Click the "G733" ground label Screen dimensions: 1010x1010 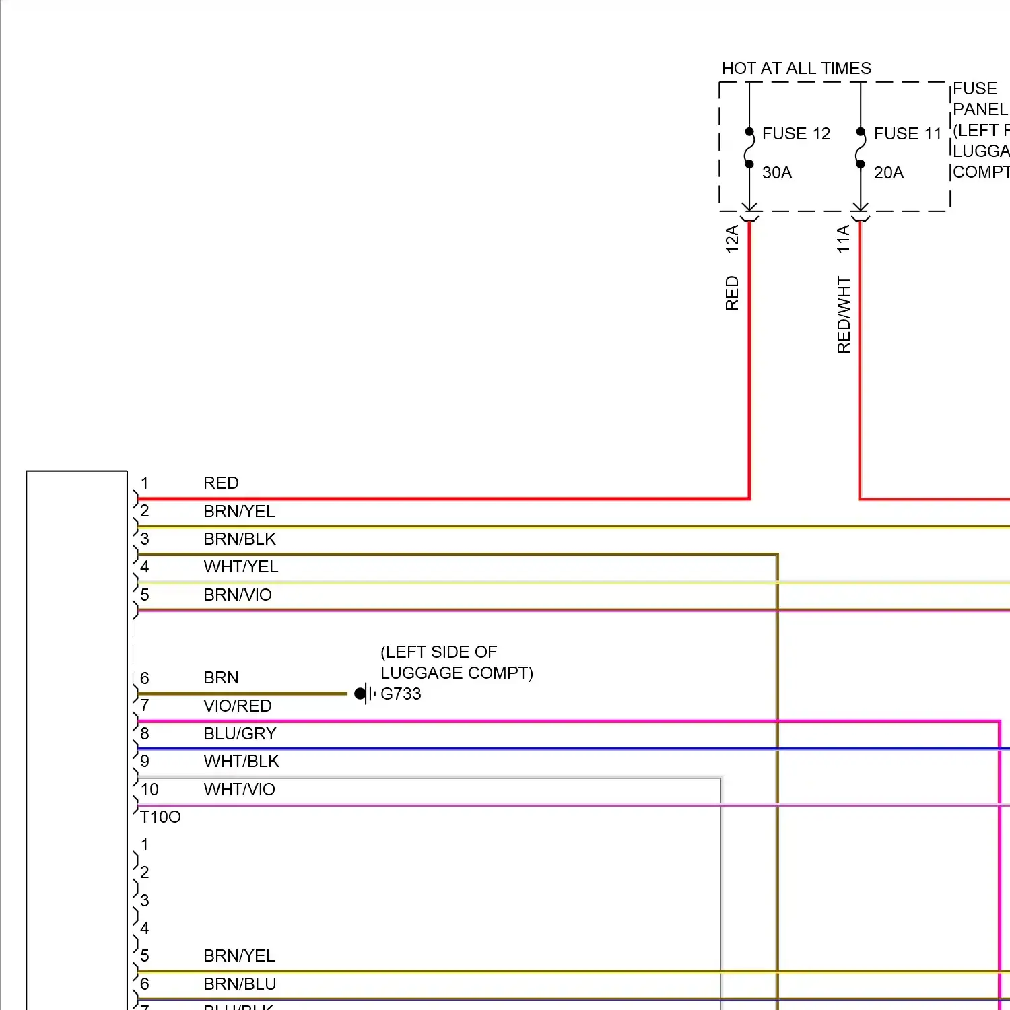click(401, 694)
